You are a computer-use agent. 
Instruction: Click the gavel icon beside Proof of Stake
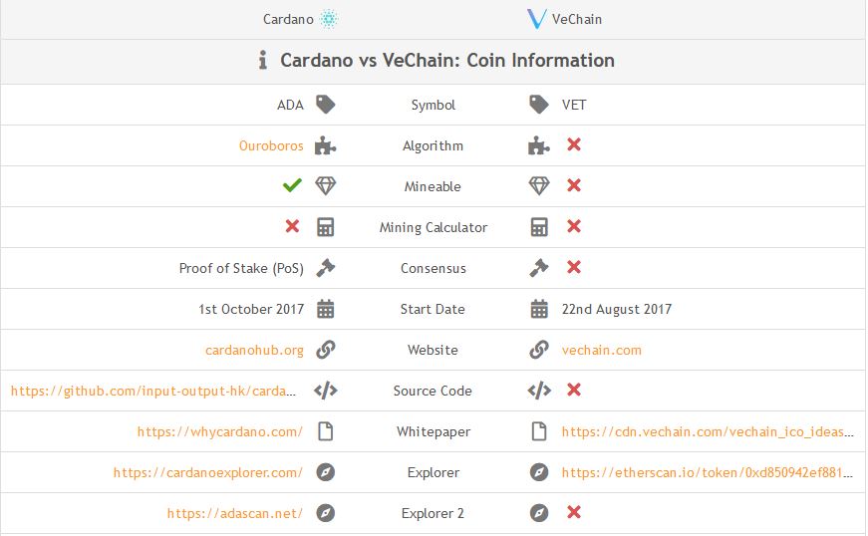(326, 268)
